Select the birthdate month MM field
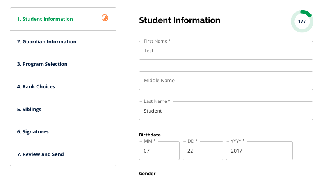Image resolution: width=333 pixels, height=176 pixels. (x=159, y=151)
